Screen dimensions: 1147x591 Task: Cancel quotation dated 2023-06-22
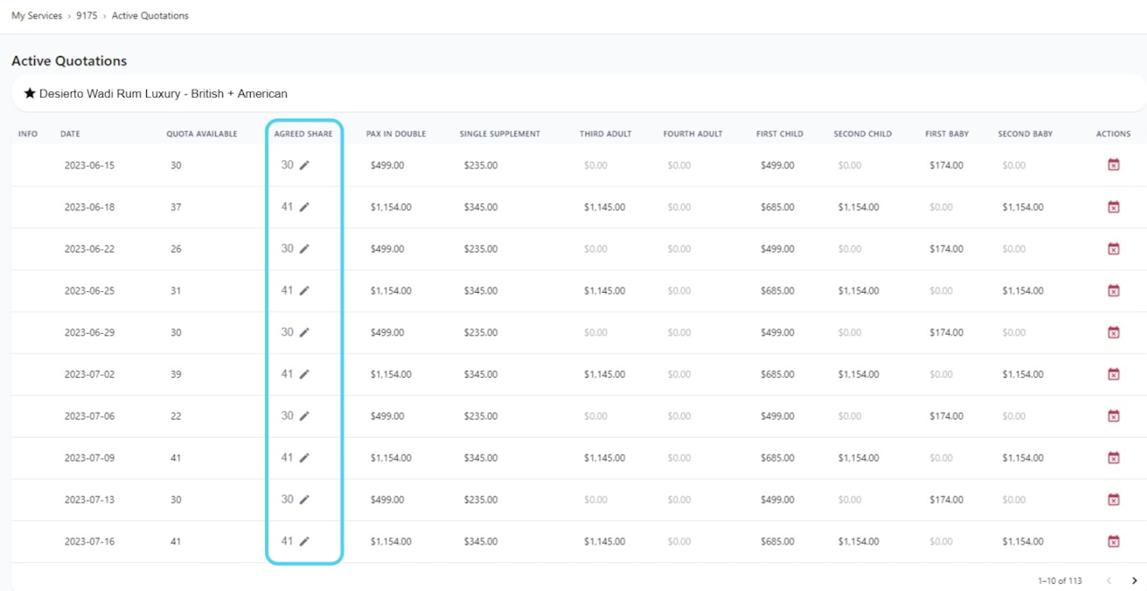[x=1114, y=249]
